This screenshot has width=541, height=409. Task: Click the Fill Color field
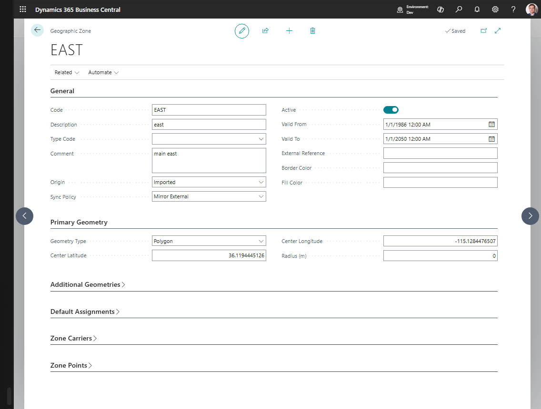[441, 182]
